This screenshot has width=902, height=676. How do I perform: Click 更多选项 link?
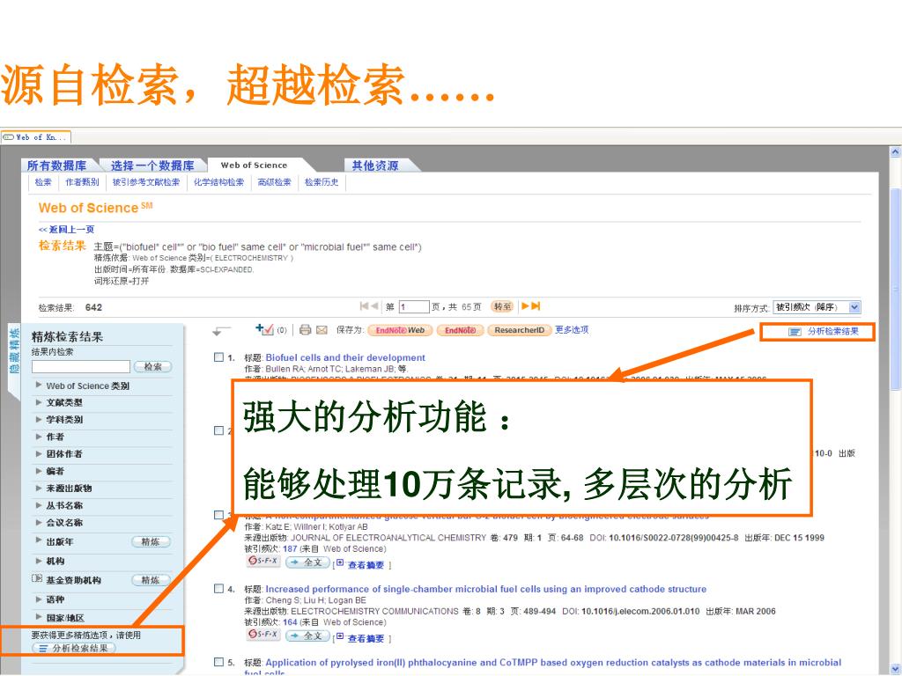[572, 330]
